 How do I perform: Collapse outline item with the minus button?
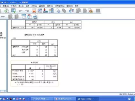pos(3,17)
